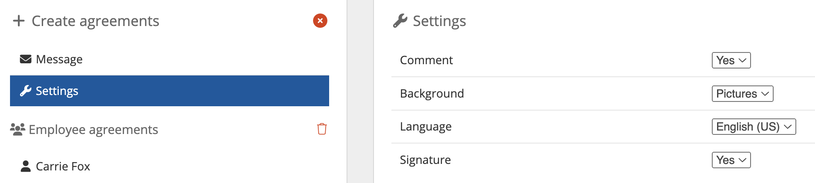Click the Signature setting label
The height and width of the screenshot is (183, 815).
[x=425, y=160]
